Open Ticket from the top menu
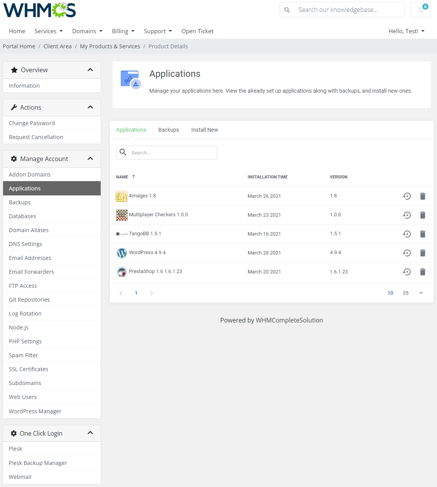437x487 pixels. 197,31
